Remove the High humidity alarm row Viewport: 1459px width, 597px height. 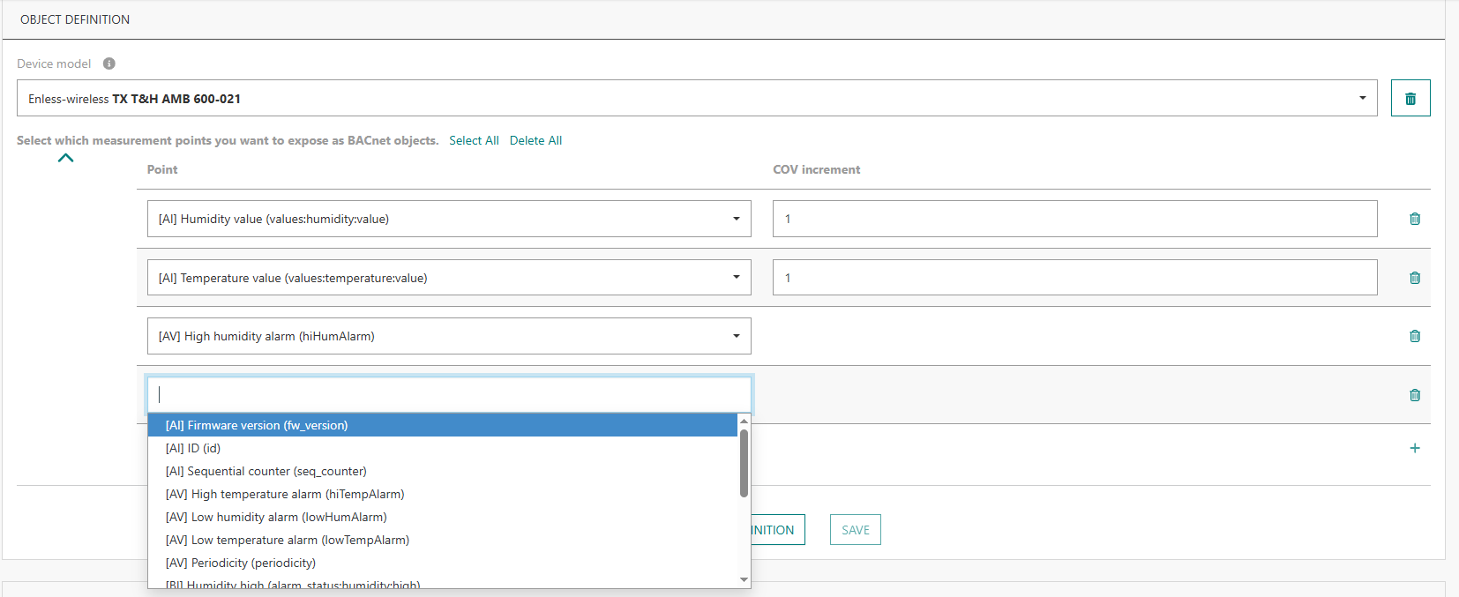[1414, 336]
